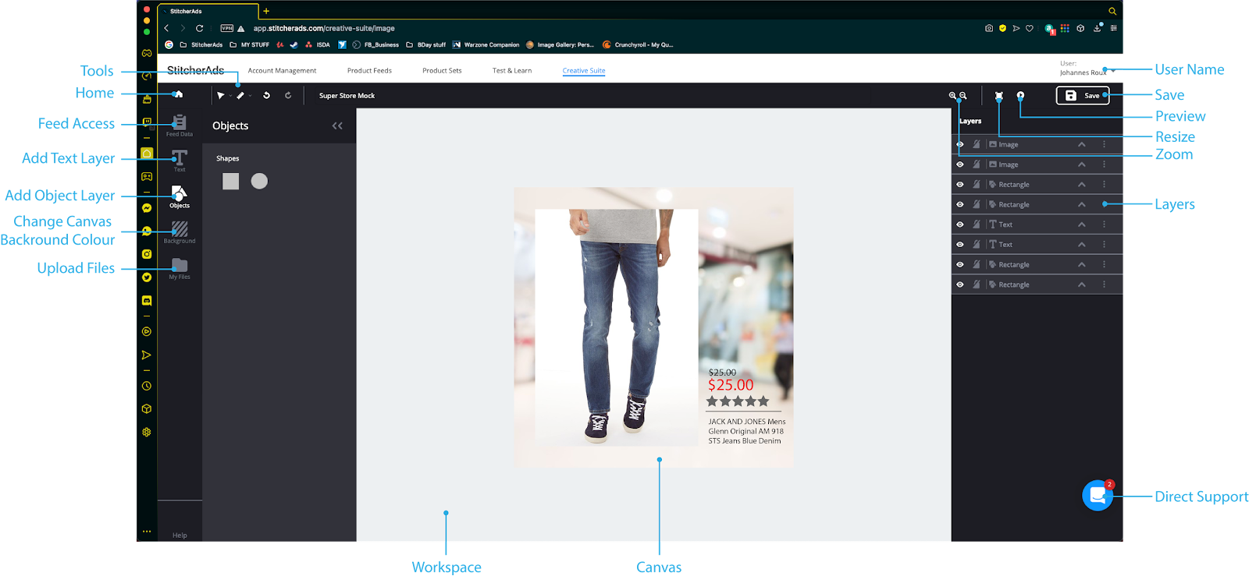The image size is (1249, 576).
Task: Hide the second Text layer
Action: (x=960, y=245)
